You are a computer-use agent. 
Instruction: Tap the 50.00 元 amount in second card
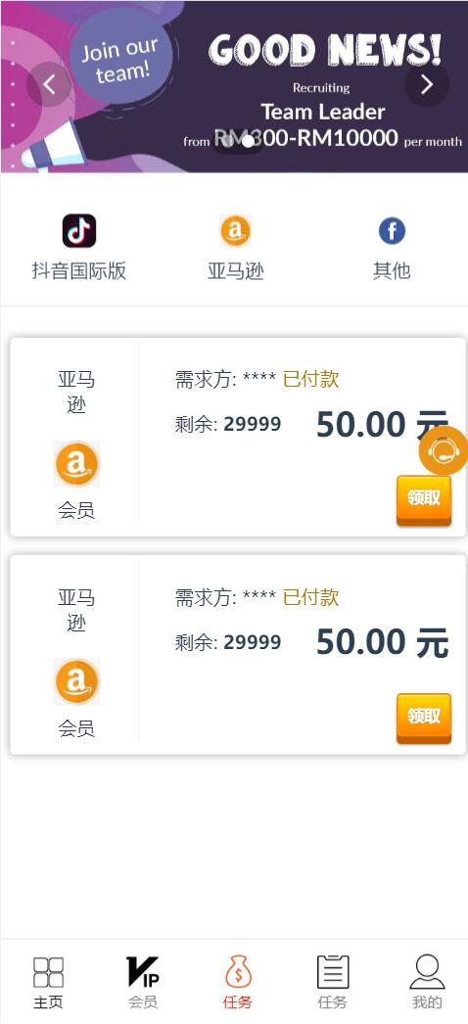point(383,642)
